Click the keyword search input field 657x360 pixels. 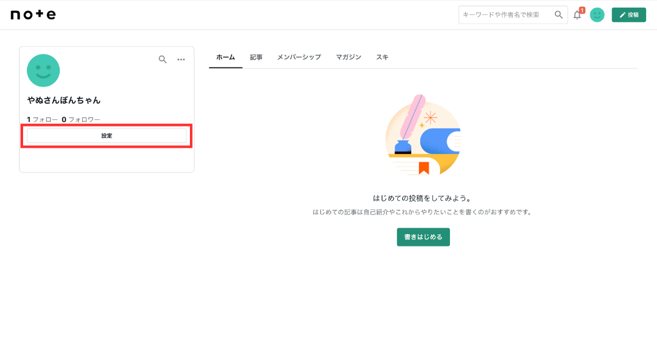[506, 15]
